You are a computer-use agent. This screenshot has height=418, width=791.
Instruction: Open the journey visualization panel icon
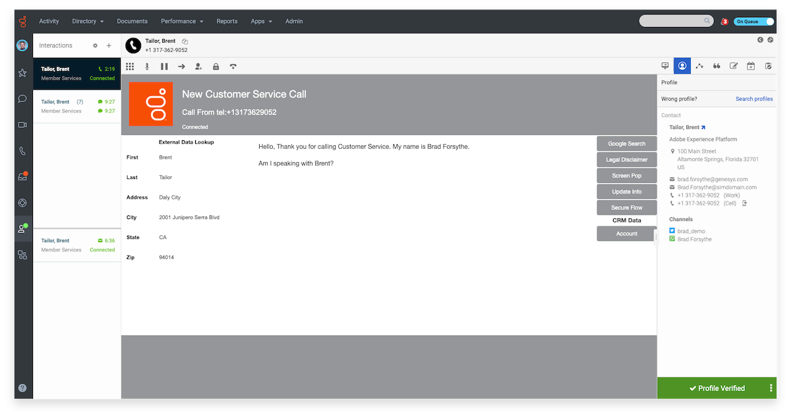click(699, 66)
